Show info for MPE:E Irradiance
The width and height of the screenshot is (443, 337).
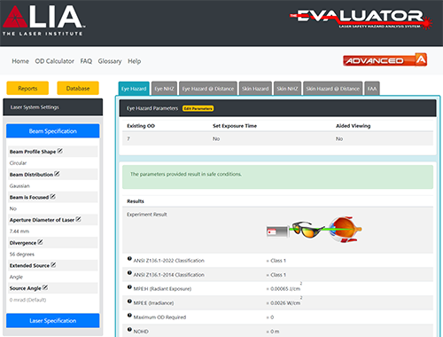(x=129, y=302)
